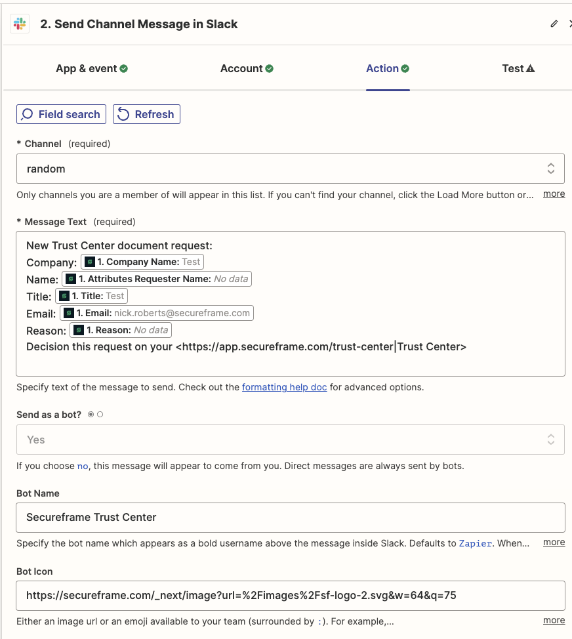
Task: Click the Secureframe icon in Reason pill
Action: pyautogui.click(x=79, y=330)
